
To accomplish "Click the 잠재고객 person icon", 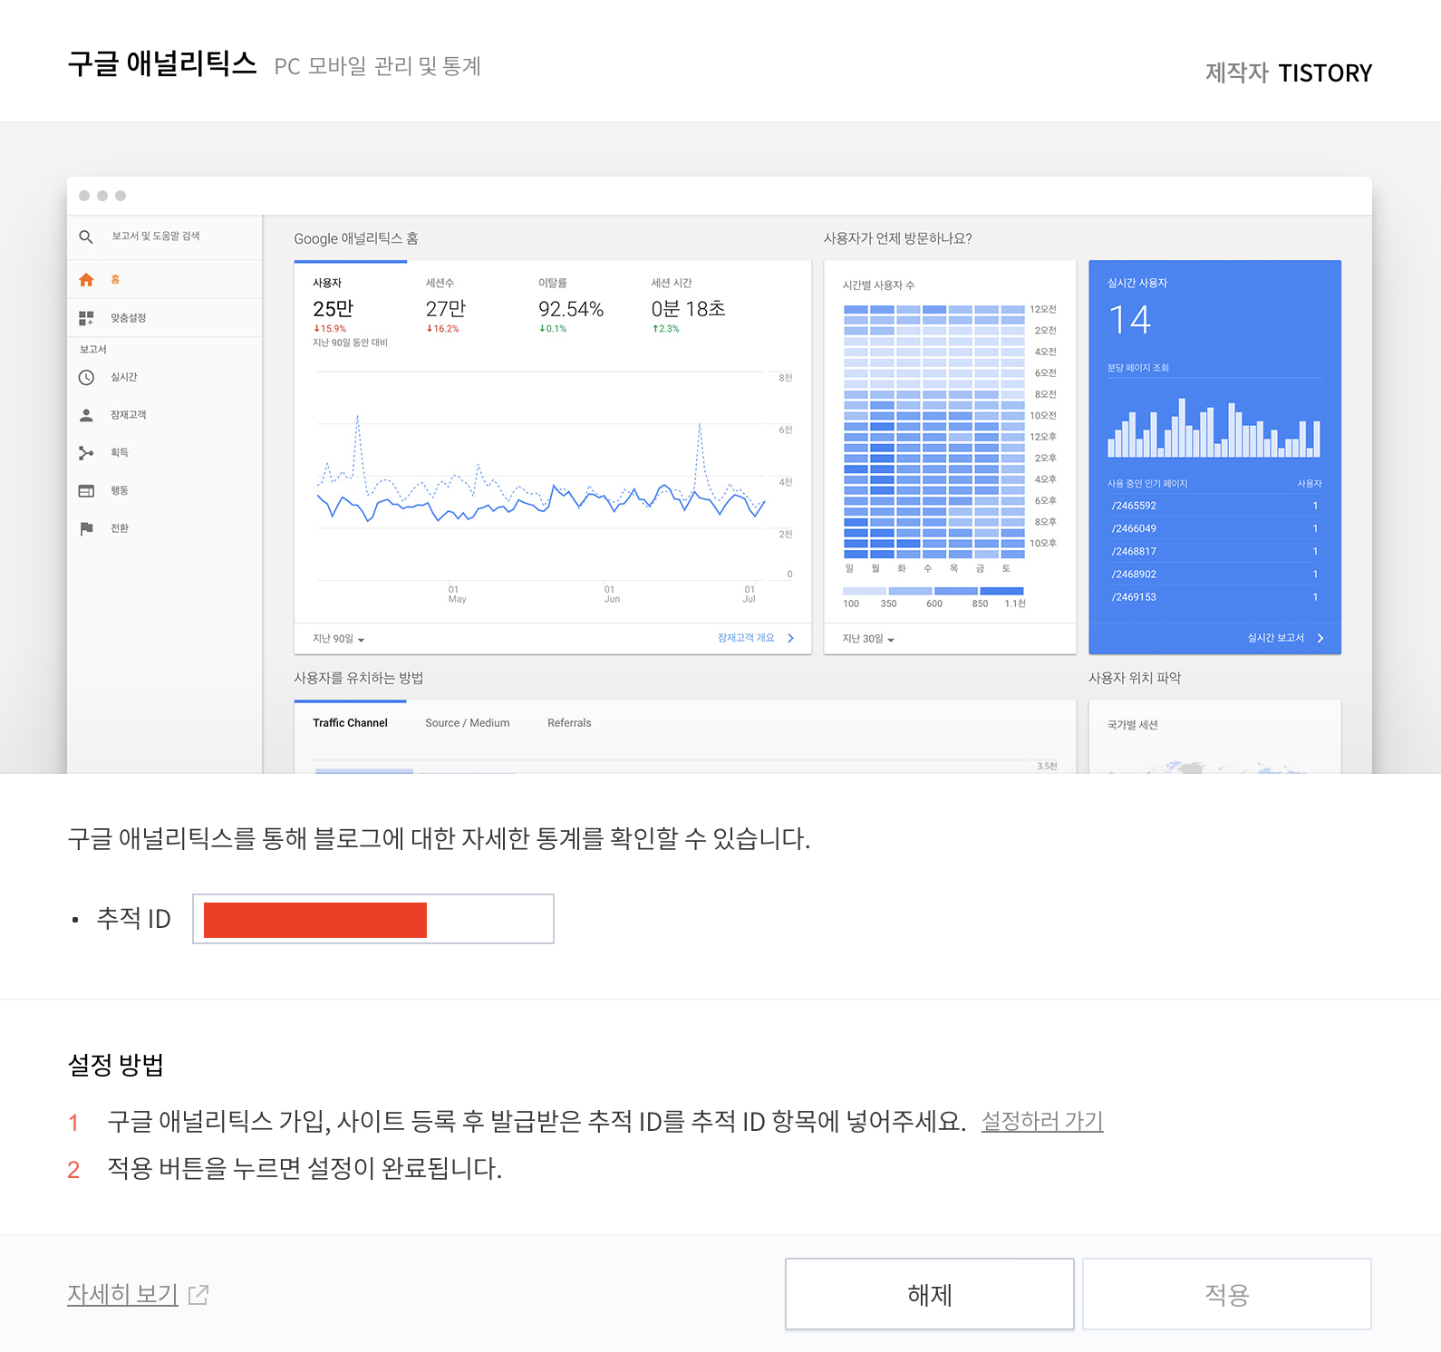I will [86, 415].
